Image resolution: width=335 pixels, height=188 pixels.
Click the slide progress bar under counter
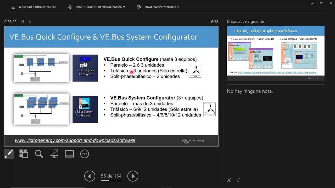[111, 180]
